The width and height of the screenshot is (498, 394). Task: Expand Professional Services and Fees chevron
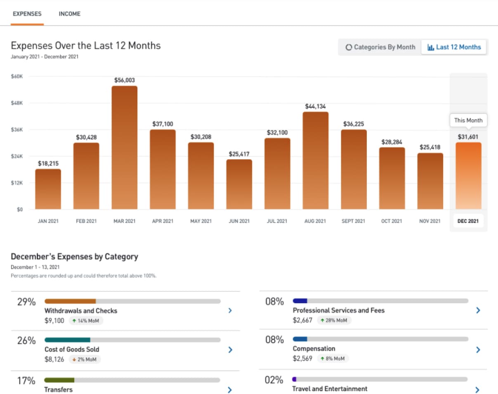click(x=478, y=310)
